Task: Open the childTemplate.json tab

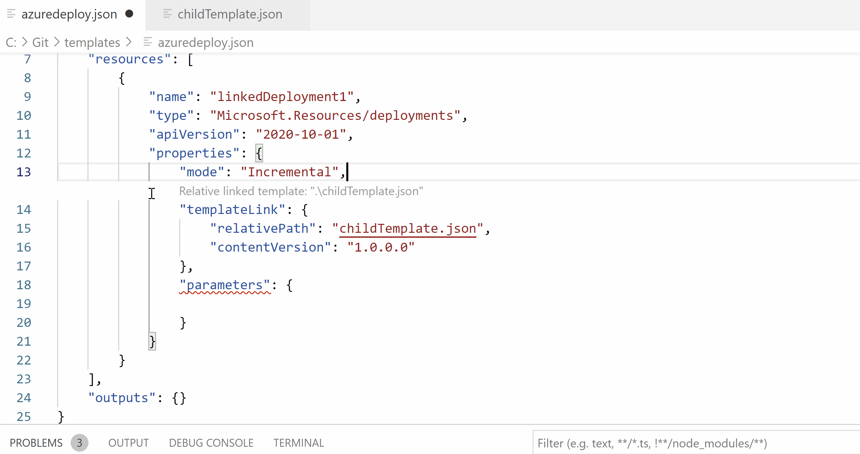Action: (x=230, y=14)
